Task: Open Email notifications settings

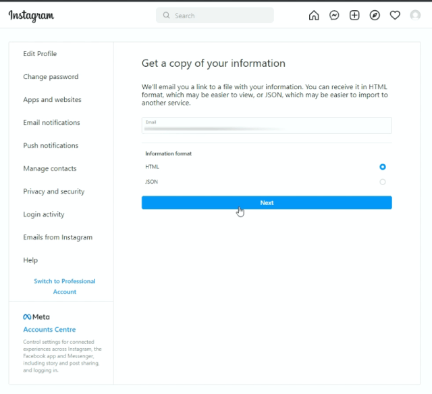Action: coord(51,122)
